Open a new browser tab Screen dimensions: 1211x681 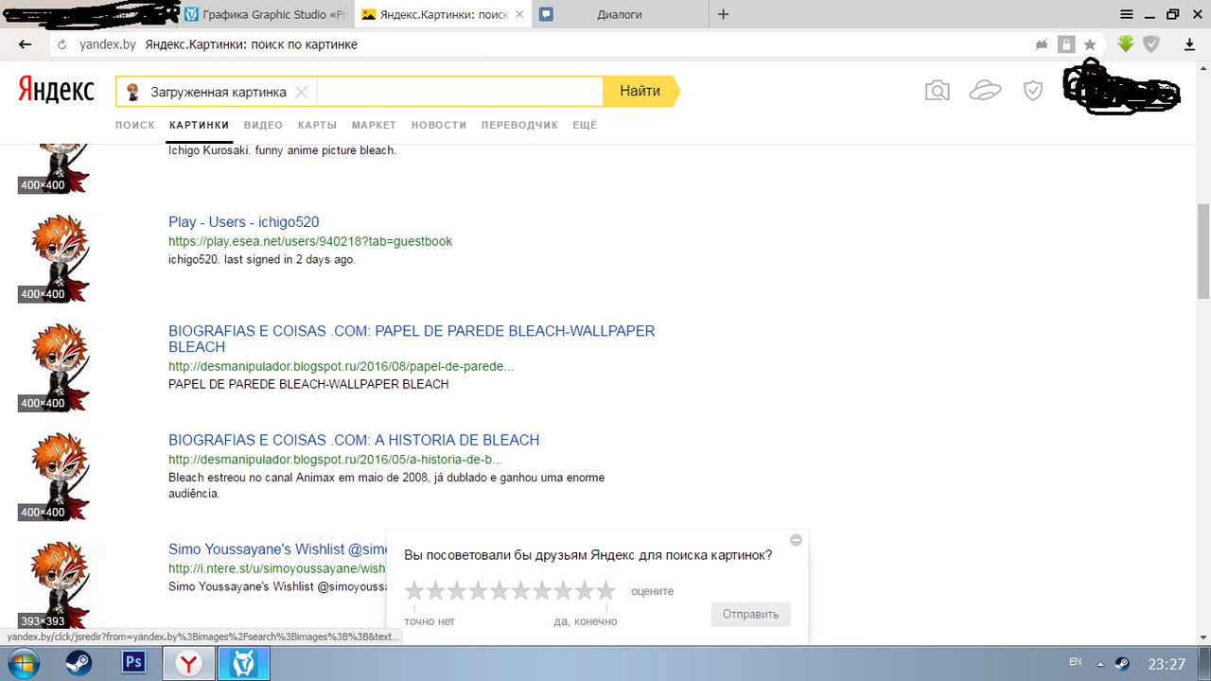(x=724, y=14)
